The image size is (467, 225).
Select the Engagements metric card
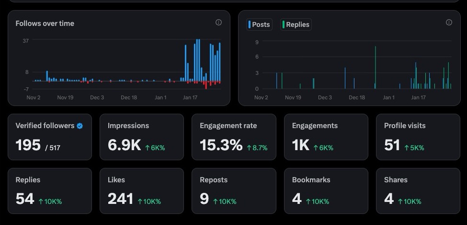(326, 137)
